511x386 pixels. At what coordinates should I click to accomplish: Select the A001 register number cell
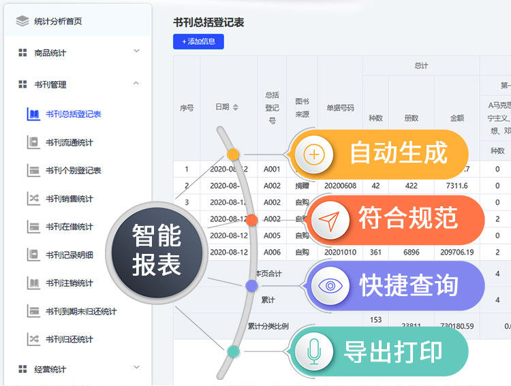coord(272,169)
